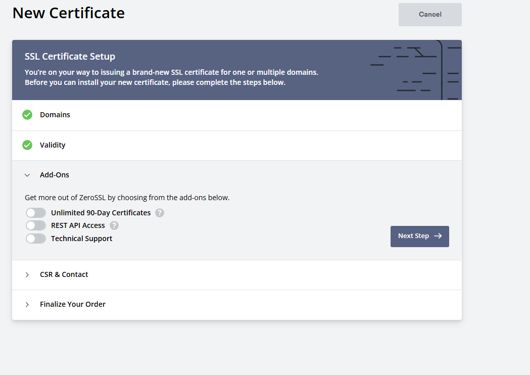Cancel the certificate setup
Viewport: 530px width, 375px height.
pyautogui.click(x=430, y=14)
